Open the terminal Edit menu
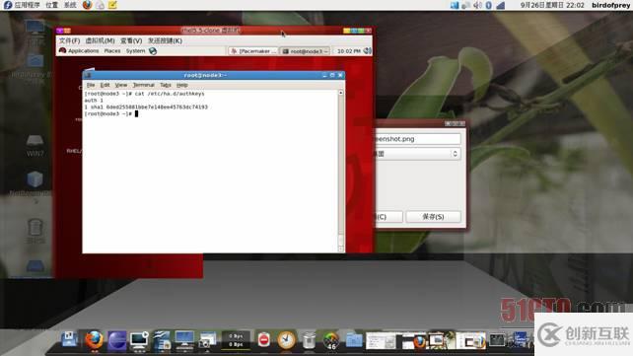 (105, 85)
